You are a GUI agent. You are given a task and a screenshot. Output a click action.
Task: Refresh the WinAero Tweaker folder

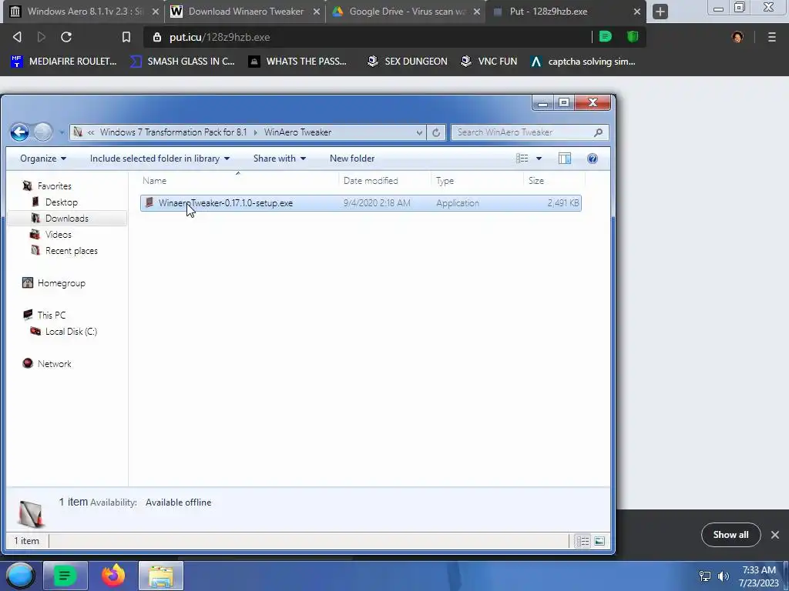(x=436, y=132)
